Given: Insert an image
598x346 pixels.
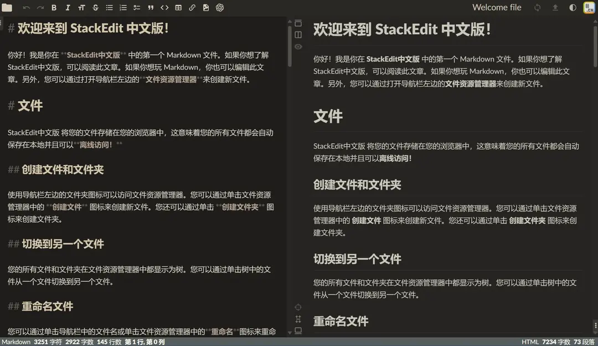Looking at the screenshot, I should 205,7.
